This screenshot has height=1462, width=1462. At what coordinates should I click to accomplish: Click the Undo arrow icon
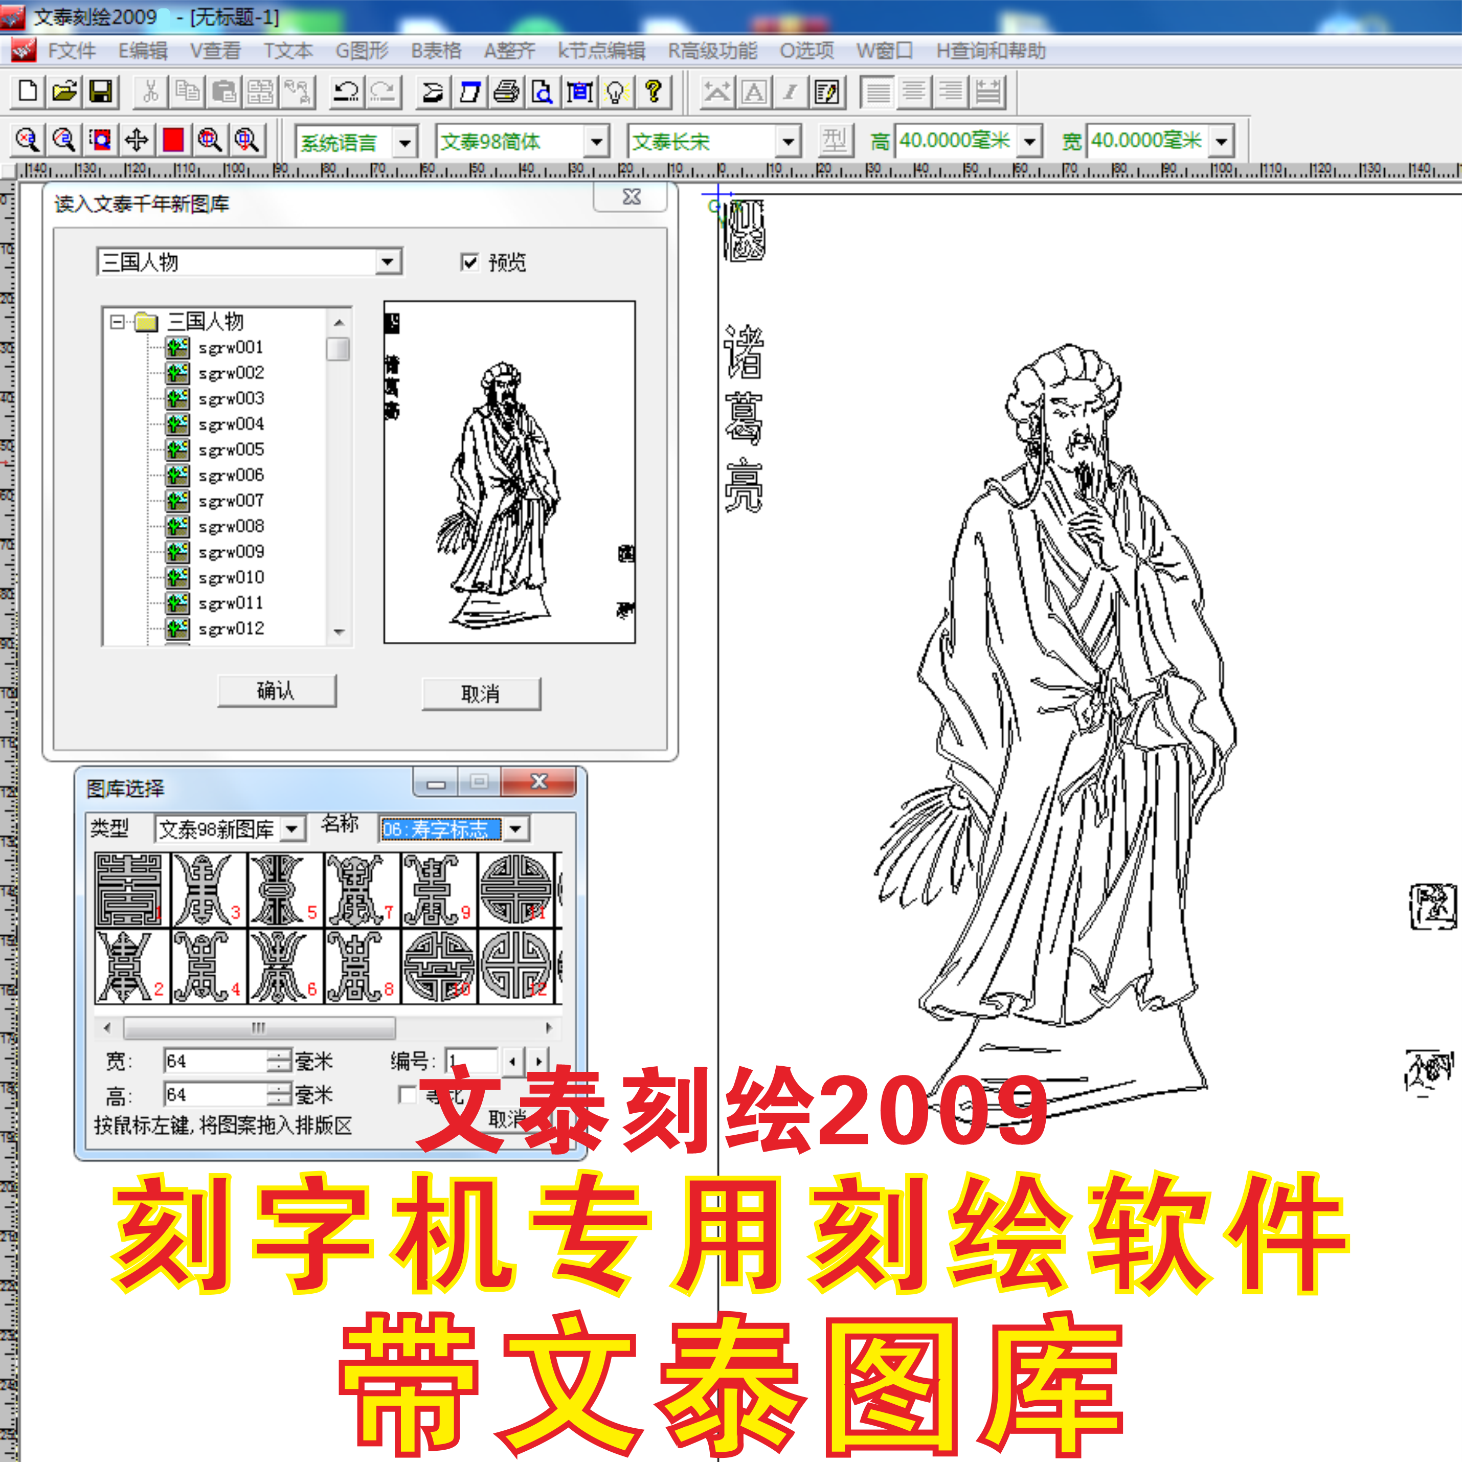click(347, 92)
